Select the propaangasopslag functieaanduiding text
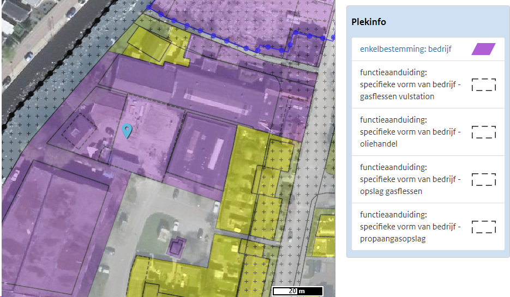 click(x=410, y=227)
